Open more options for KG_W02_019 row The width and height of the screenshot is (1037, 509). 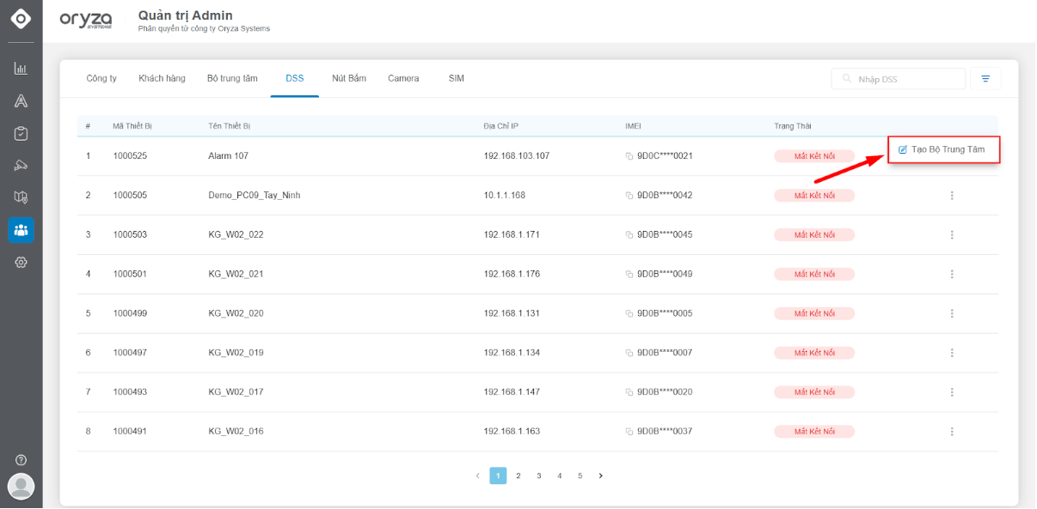(952, 353)
